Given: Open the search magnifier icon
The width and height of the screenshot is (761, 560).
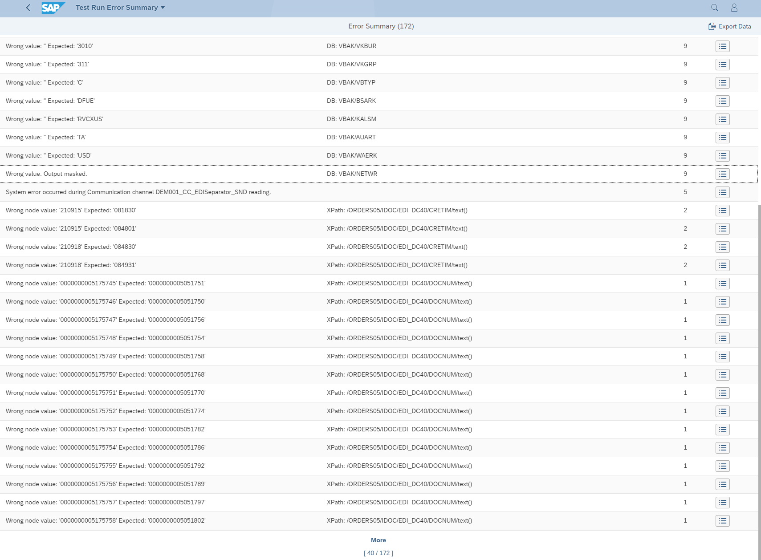Looking at the screenshot, I should click(x=714, y=8).
